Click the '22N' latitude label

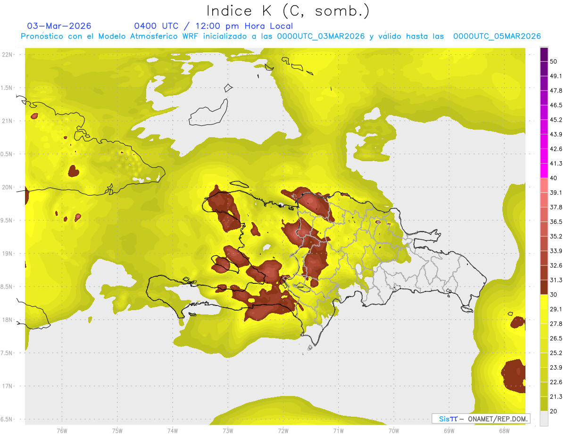pyautogui.click(x=8, y=54)
